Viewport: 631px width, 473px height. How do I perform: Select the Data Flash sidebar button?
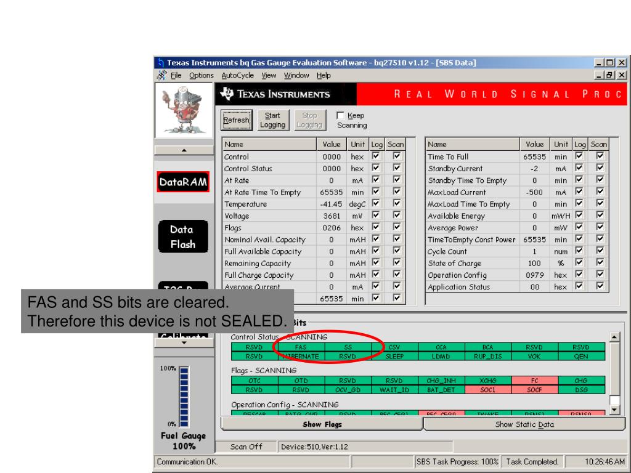point(183,236)
